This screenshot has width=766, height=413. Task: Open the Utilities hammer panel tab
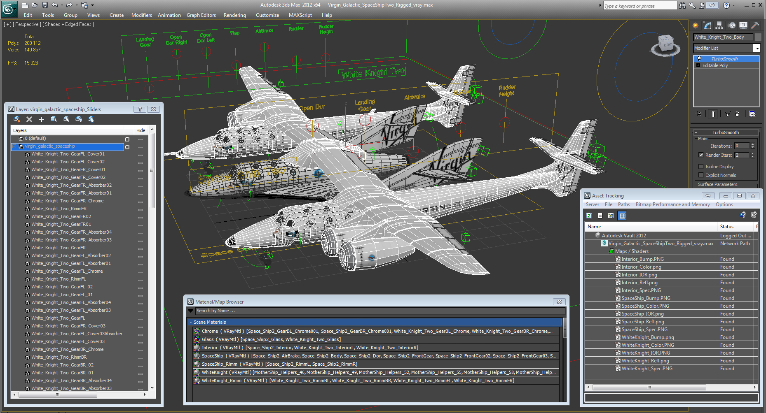point(755,26)
